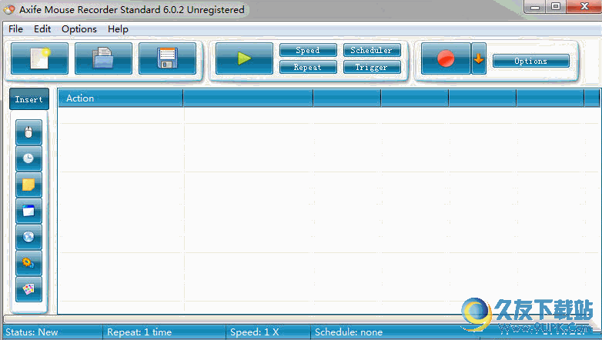Open the Scheduler
This screenshot has width=602, height=340.
point(372,50)
